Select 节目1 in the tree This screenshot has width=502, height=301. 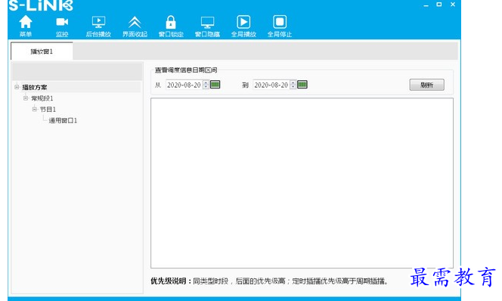point(48,109)
